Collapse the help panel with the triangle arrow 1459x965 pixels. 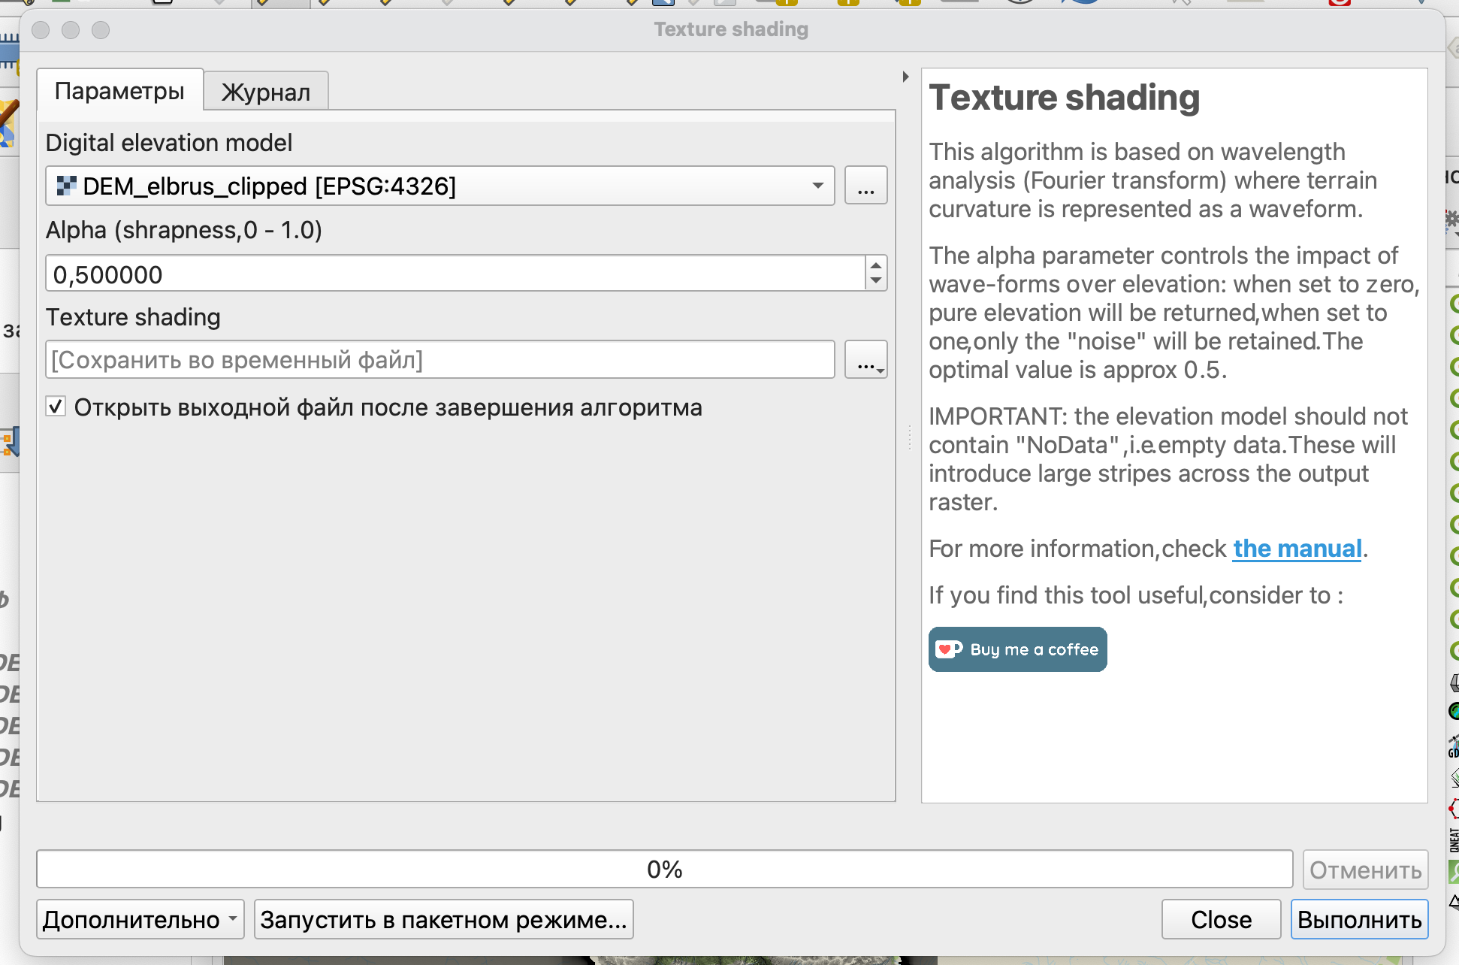pyautogui.click(x=905, y=77)
